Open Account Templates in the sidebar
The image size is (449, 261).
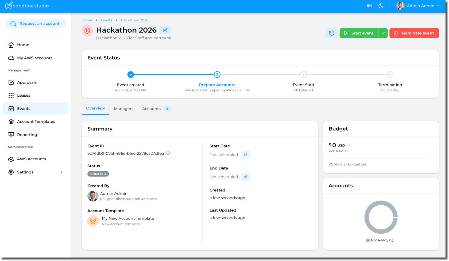coord(36,122)
